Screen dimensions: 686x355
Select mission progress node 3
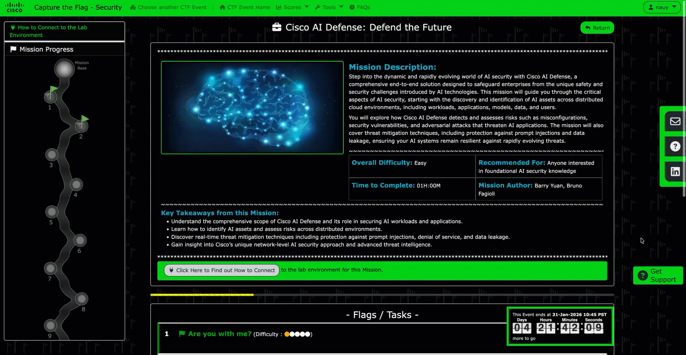[52, 155]
